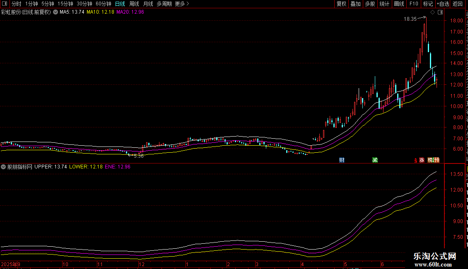This screenshot has height=269, width=468.
Task: Expand the 股朋指标网 sub-indicator circle menu
Action: [x=3, y=167]
